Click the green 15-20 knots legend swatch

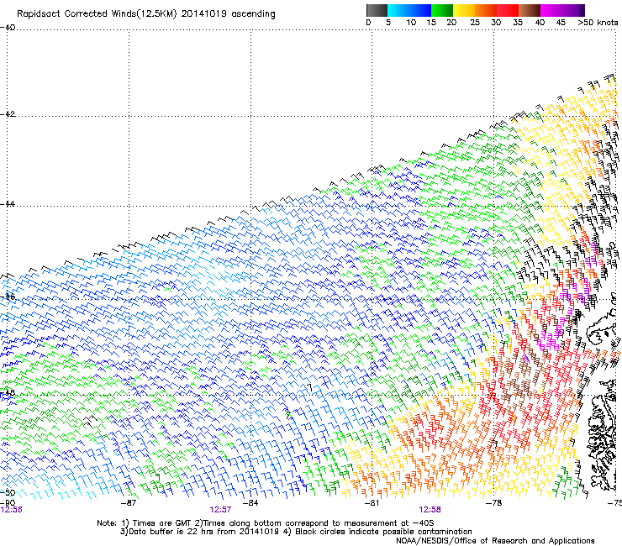442,10
